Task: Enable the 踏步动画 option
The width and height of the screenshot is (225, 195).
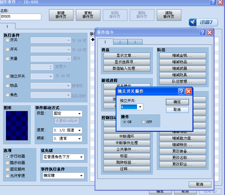Action: (x=7, y=162)
